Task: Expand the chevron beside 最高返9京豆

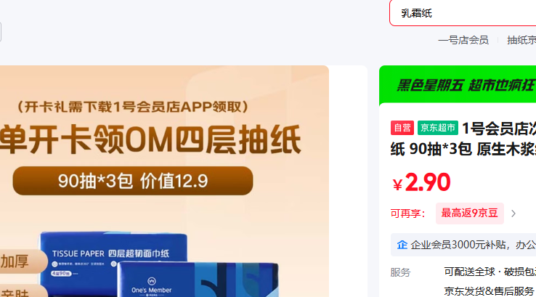Action: (513, 213)
